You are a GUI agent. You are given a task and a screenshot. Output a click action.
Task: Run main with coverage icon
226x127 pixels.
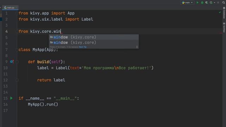tap(207, 2)
